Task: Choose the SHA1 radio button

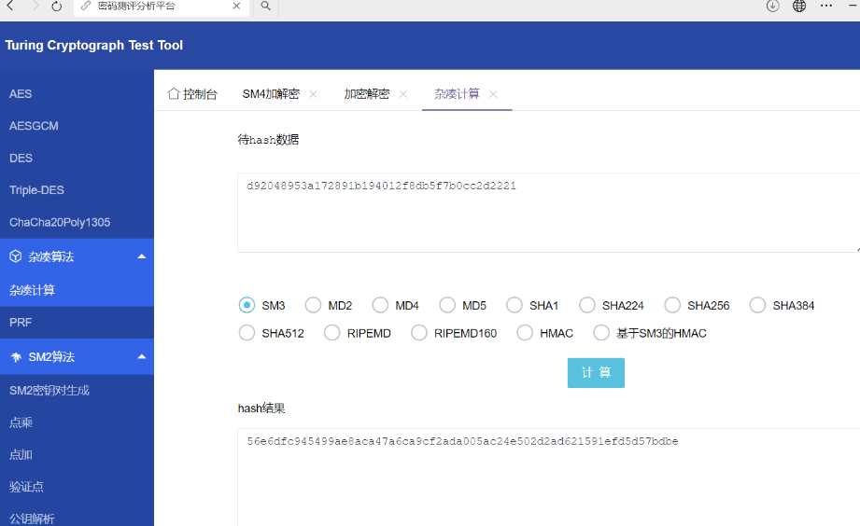Action: [x=515, y=305]
